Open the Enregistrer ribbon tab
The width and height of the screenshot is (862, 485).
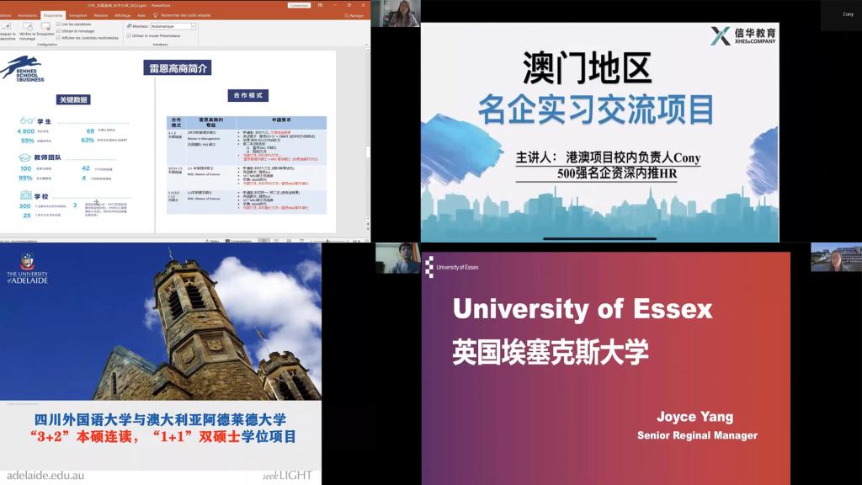click(x=77, y=15)
